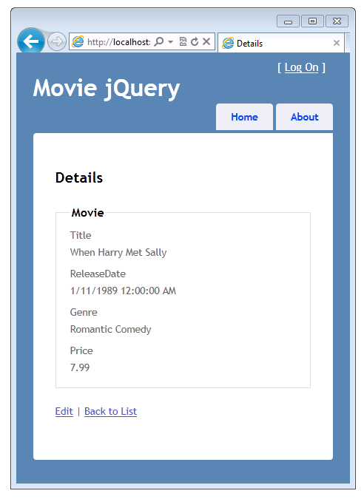Click the Internet Explorer icon in address bar
Image resolution: width=364 pixels, height=502 pixels.
[x=78, y=41]
